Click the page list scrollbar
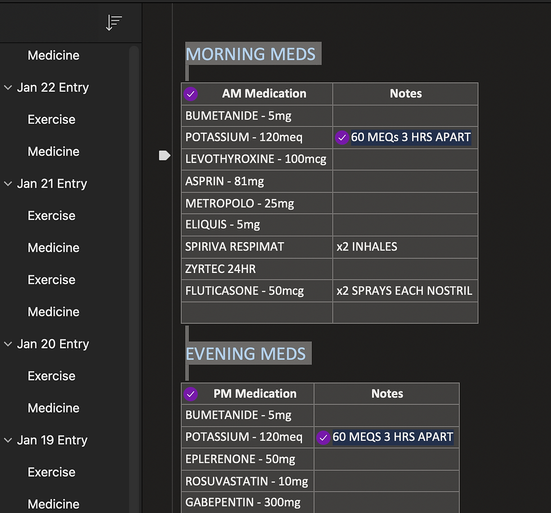Image resolution: width=551 pixels, height=513 pixels. click(x=134, y=279)
